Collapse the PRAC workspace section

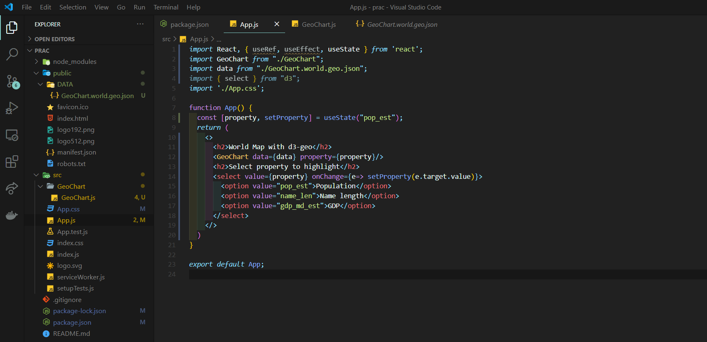pyautogui.click(x=42, y=51)
